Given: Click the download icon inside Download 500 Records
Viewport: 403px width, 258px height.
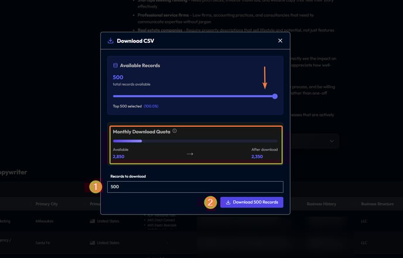Looking at the screenshot, I should 228,202.
